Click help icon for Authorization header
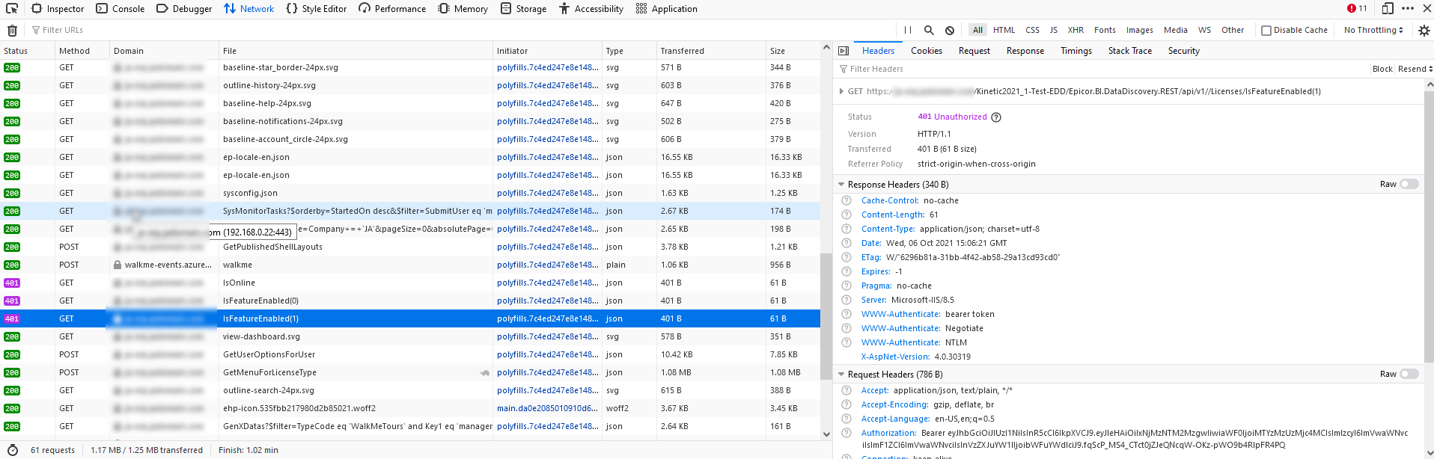The height and width of the screenshot is (459, 1434). [846, 433]
